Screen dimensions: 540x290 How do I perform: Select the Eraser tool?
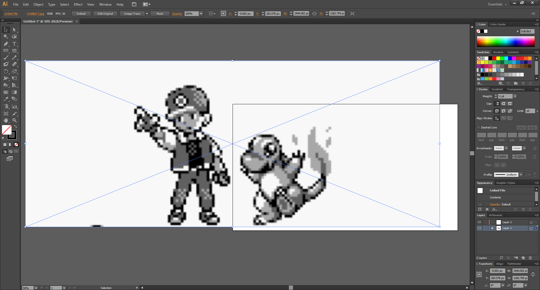(14, 64)
